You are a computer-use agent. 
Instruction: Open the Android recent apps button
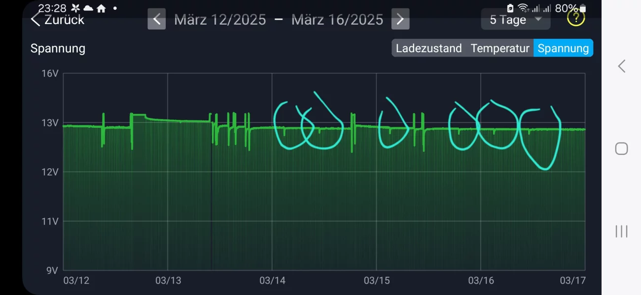point(621,231)
